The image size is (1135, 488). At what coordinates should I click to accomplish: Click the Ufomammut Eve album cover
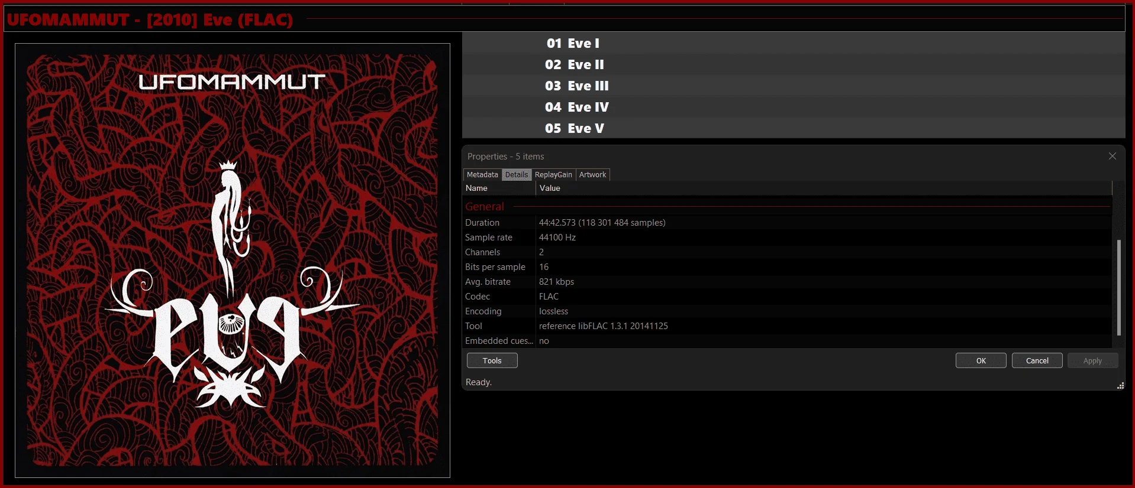tap(233, 260)
